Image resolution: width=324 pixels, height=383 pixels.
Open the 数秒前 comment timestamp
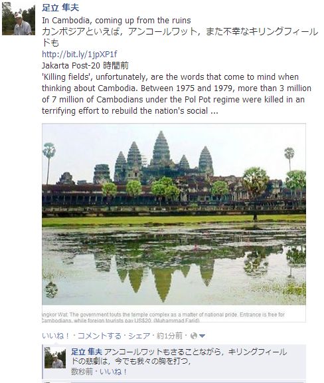[82, 372]
